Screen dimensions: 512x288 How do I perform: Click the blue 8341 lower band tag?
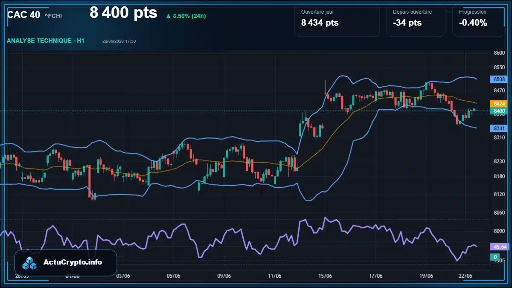499,128
